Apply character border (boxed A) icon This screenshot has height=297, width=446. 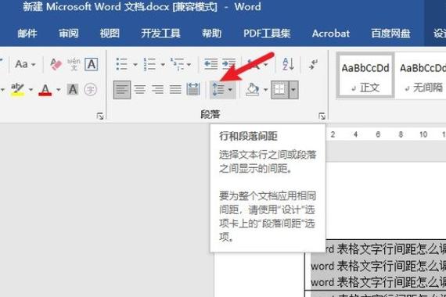(x=92, y=64)
